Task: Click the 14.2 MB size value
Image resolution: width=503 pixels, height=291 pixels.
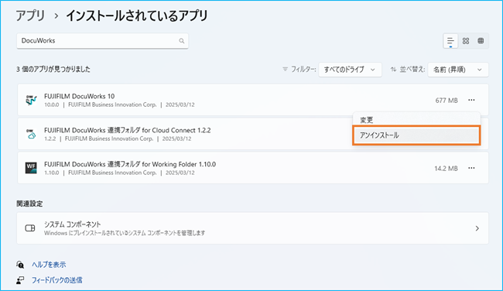Action: click(x=446, y=169)
